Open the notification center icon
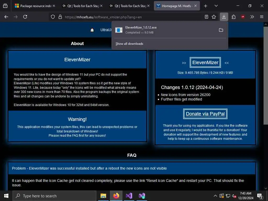 tap(260, 196)
